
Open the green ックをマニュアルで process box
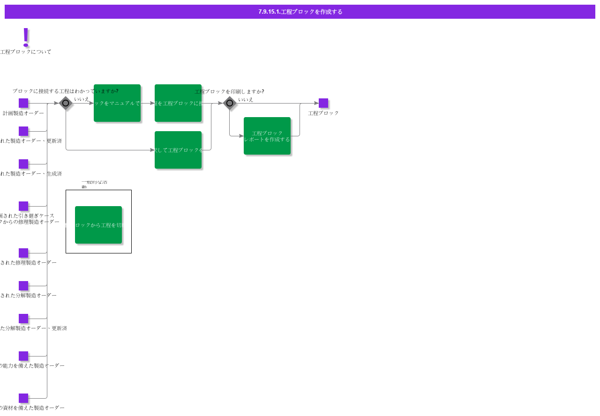117,103
